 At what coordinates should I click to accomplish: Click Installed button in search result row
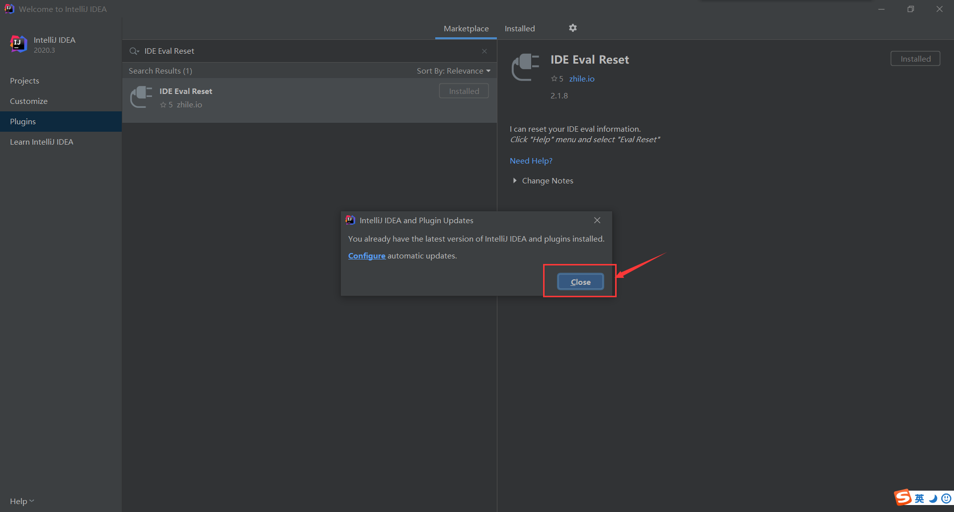coord(464,91)
